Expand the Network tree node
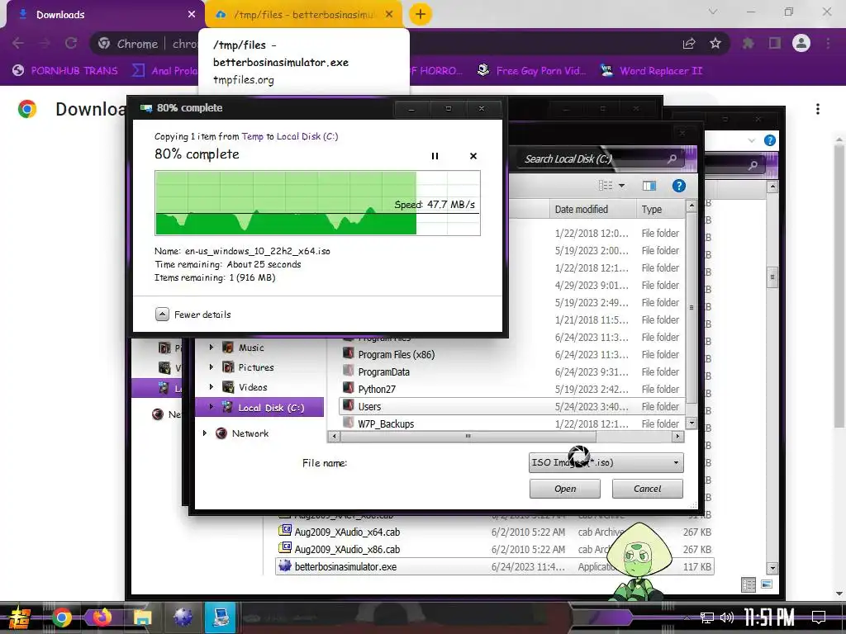This screenshot has height=634, width=846. tap(205, 433)
